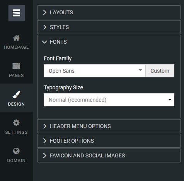Expand Favicon and Social Images section
The image size is (184, 181).
[x=109, y=155]
